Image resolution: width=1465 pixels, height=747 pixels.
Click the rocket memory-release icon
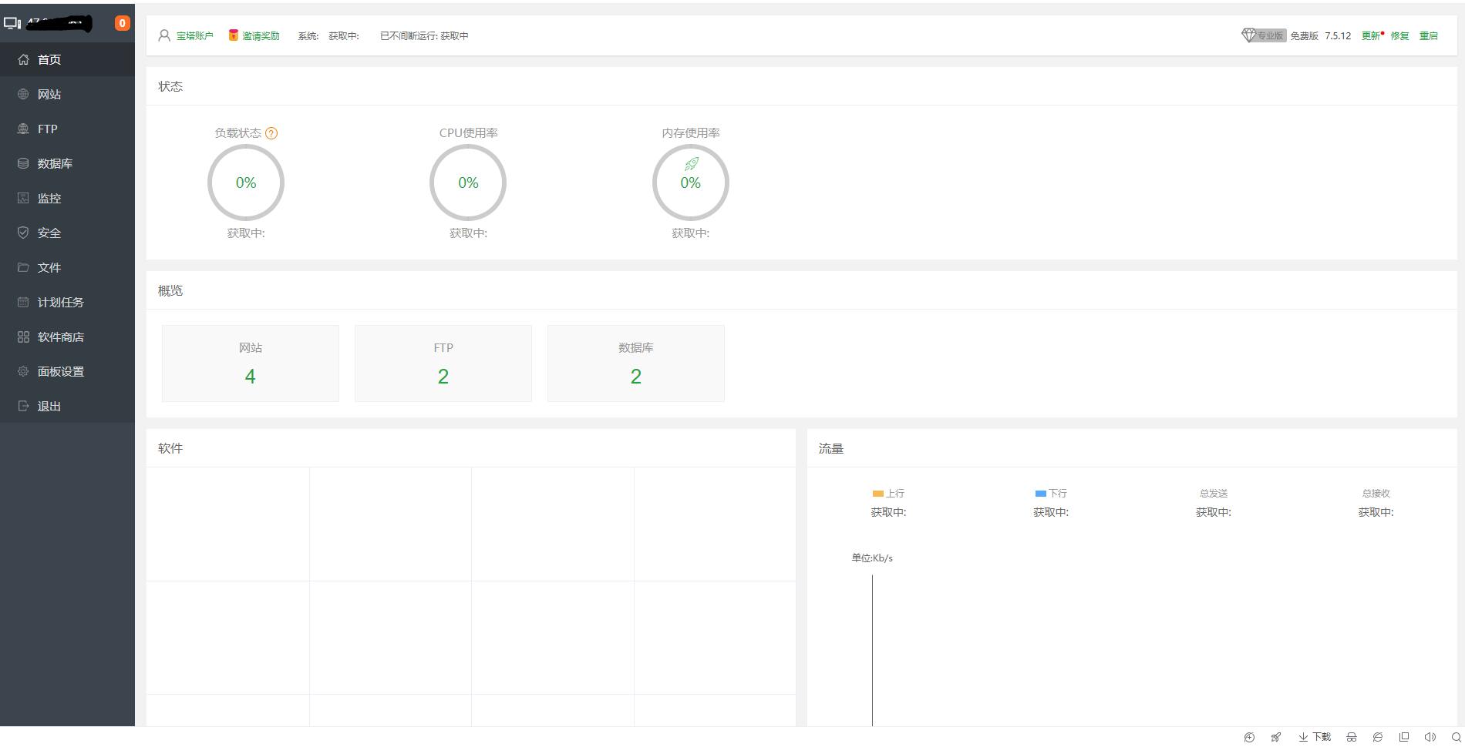coord(692,163)
